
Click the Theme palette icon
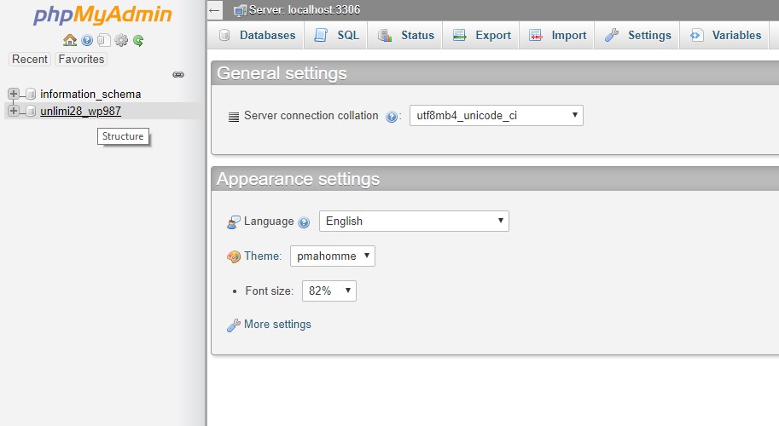pos(234,256)
